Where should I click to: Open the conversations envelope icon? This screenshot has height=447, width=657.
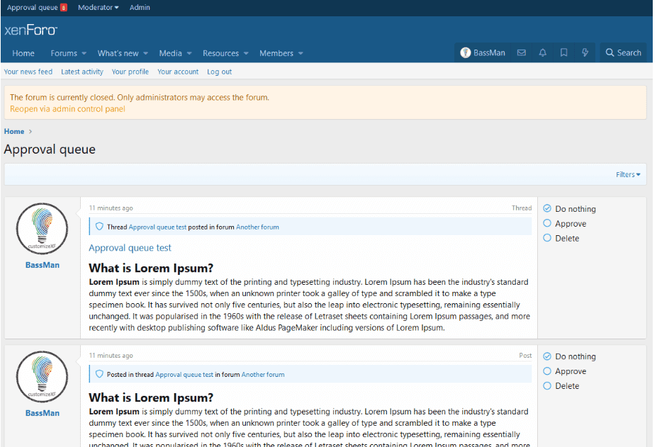click(x=521, y=53)
